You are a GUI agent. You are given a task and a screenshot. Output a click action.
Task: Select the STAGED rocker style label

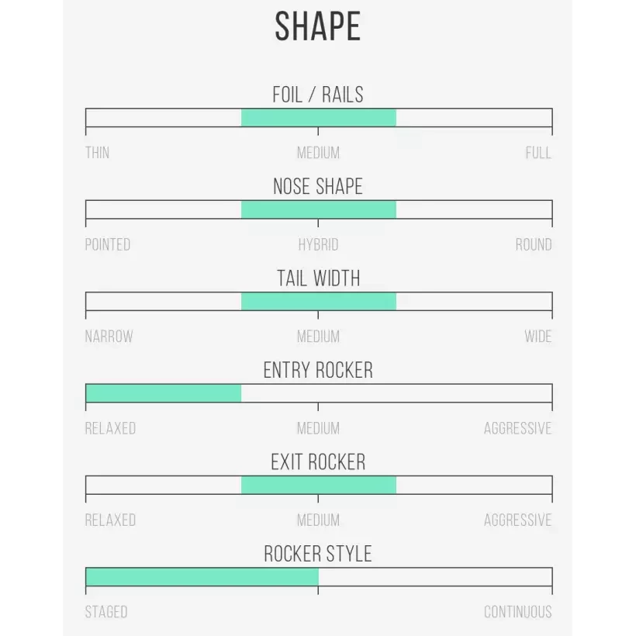[x=106, y=612]
